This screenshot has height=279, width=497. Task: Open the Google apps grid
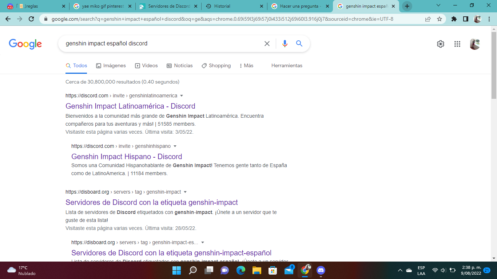tap(457, 44)
